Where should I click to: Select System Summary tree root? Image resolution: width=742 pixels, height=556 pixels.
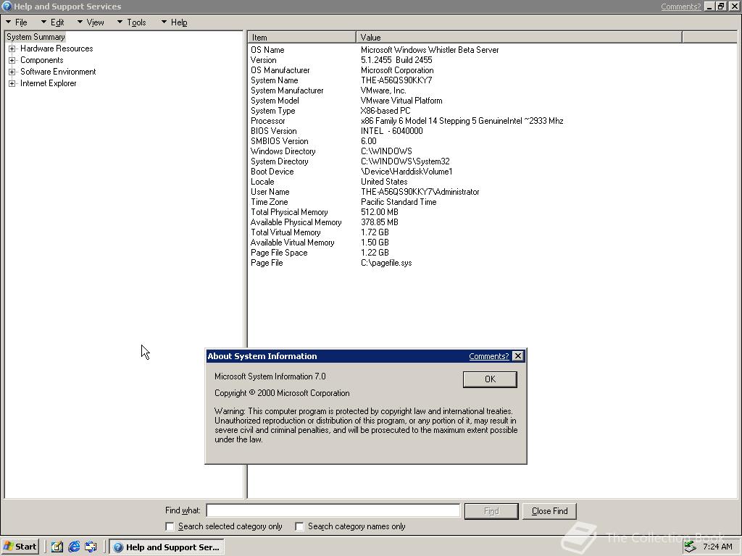(x=36, y=37)
